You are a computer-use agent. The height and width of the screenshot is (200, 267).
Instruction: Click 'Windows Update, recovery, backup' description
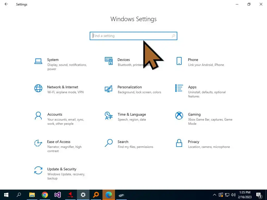coord(66,176)
